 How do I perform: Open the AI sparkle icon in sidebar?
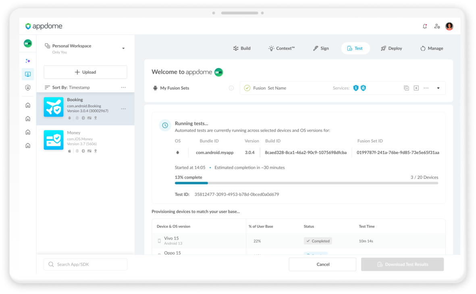[28, 61]
